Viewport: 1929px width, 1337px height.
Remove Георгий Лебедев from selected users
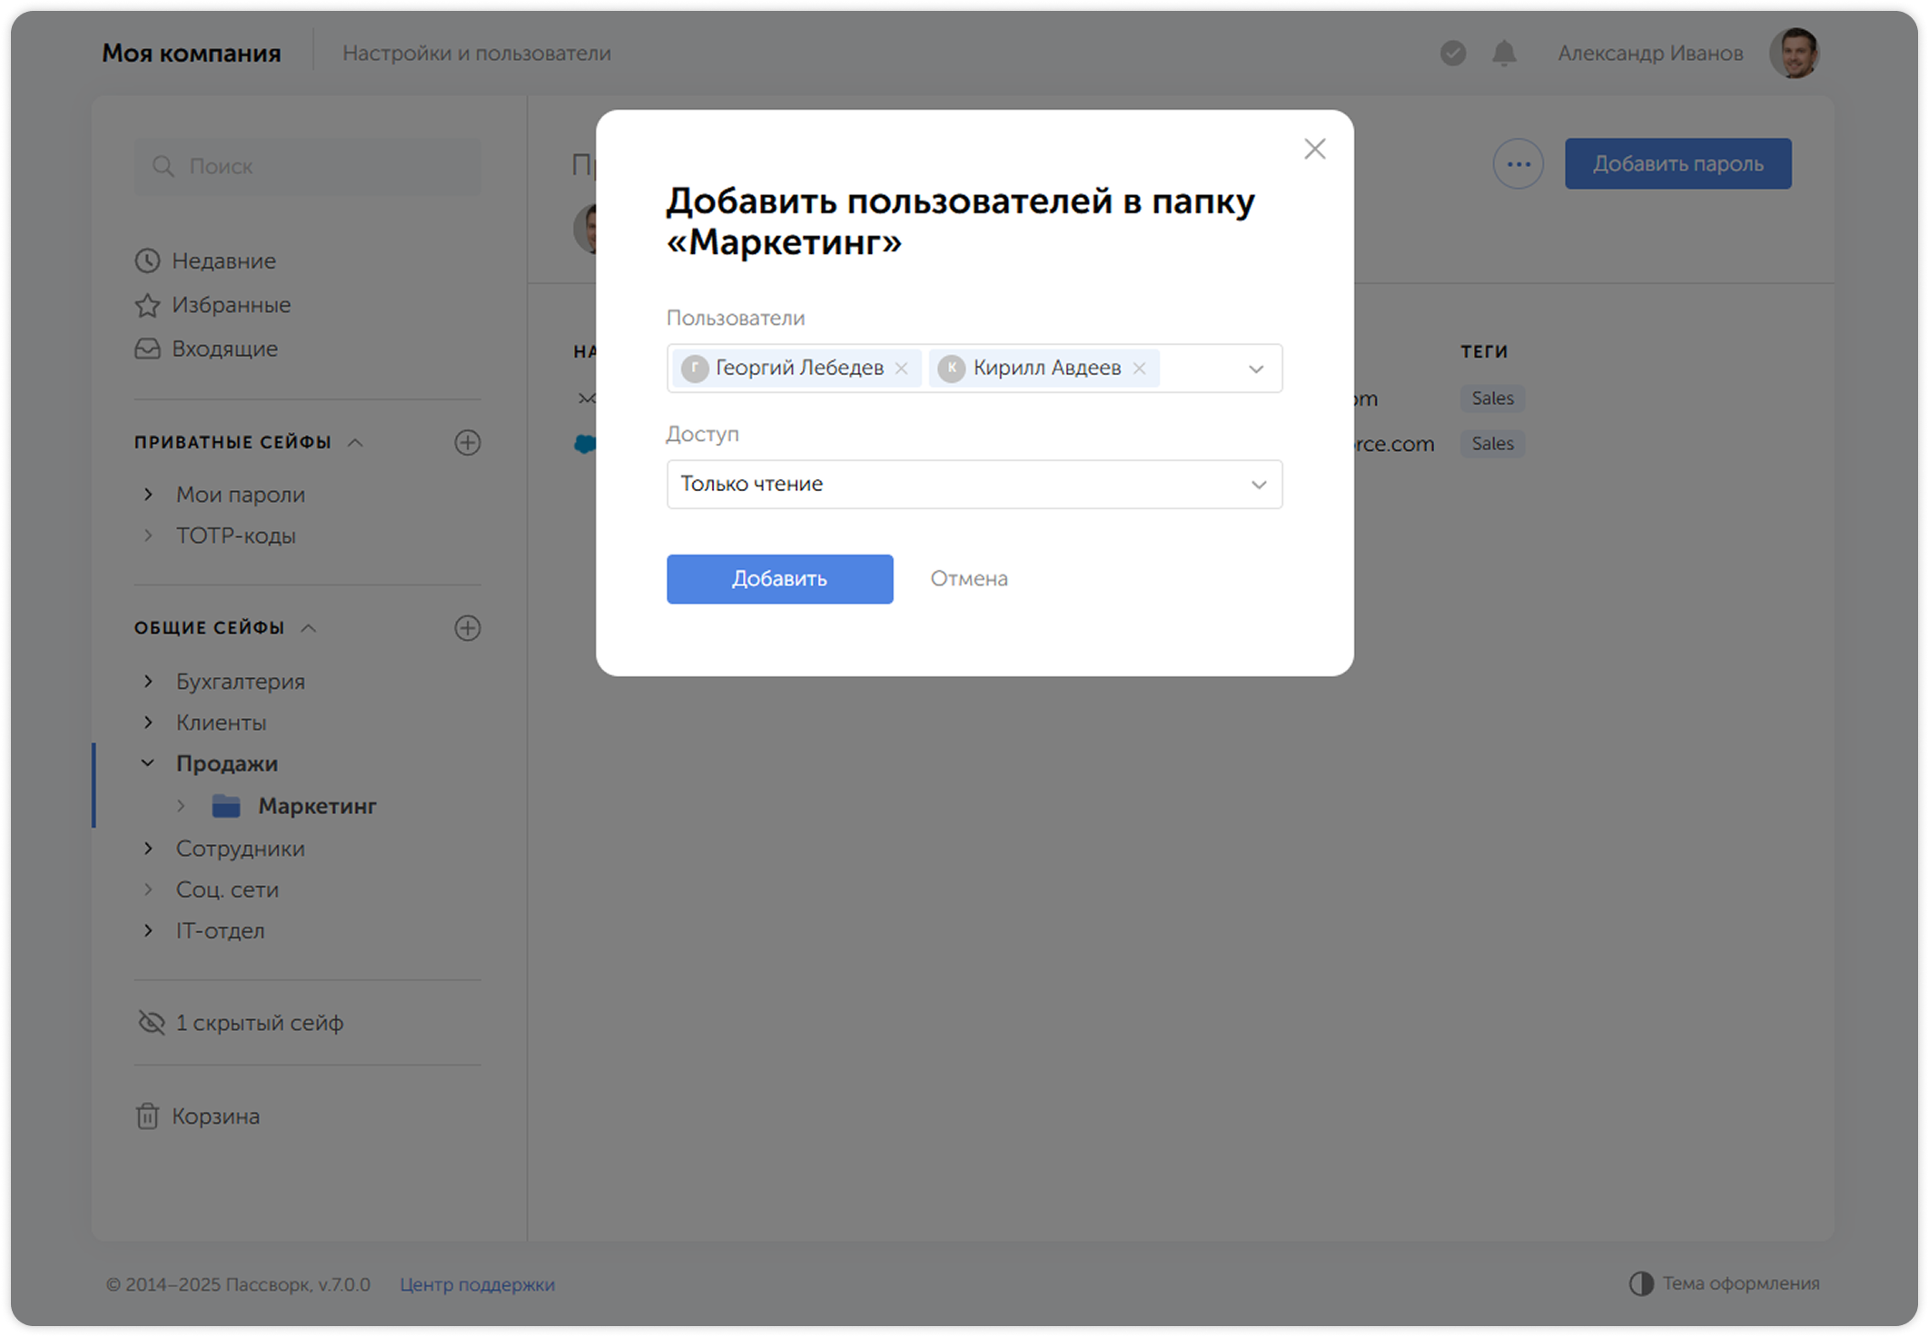click(x=901, y=369)
